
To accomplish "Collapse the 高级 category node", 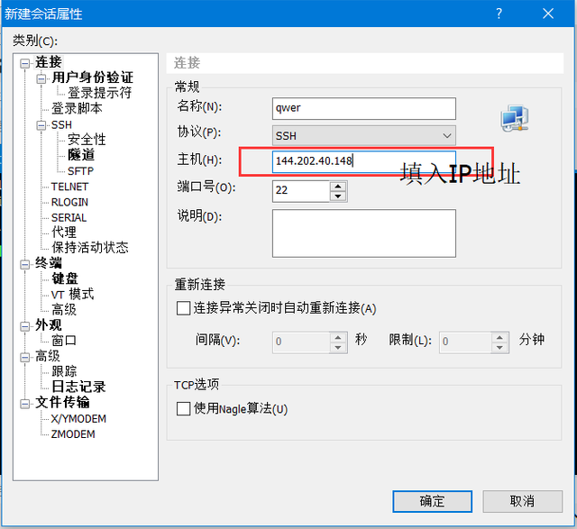I will [25, 357].
